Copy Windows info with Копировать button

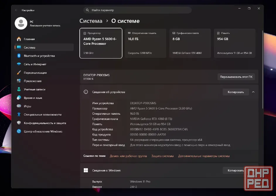click(x=236, y=170)
